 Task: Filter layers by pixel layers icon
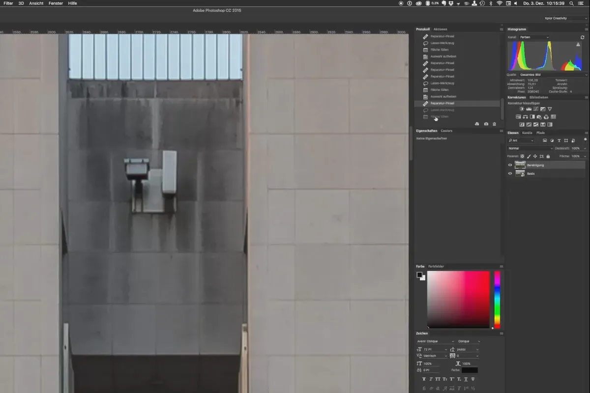pos(545,140)
